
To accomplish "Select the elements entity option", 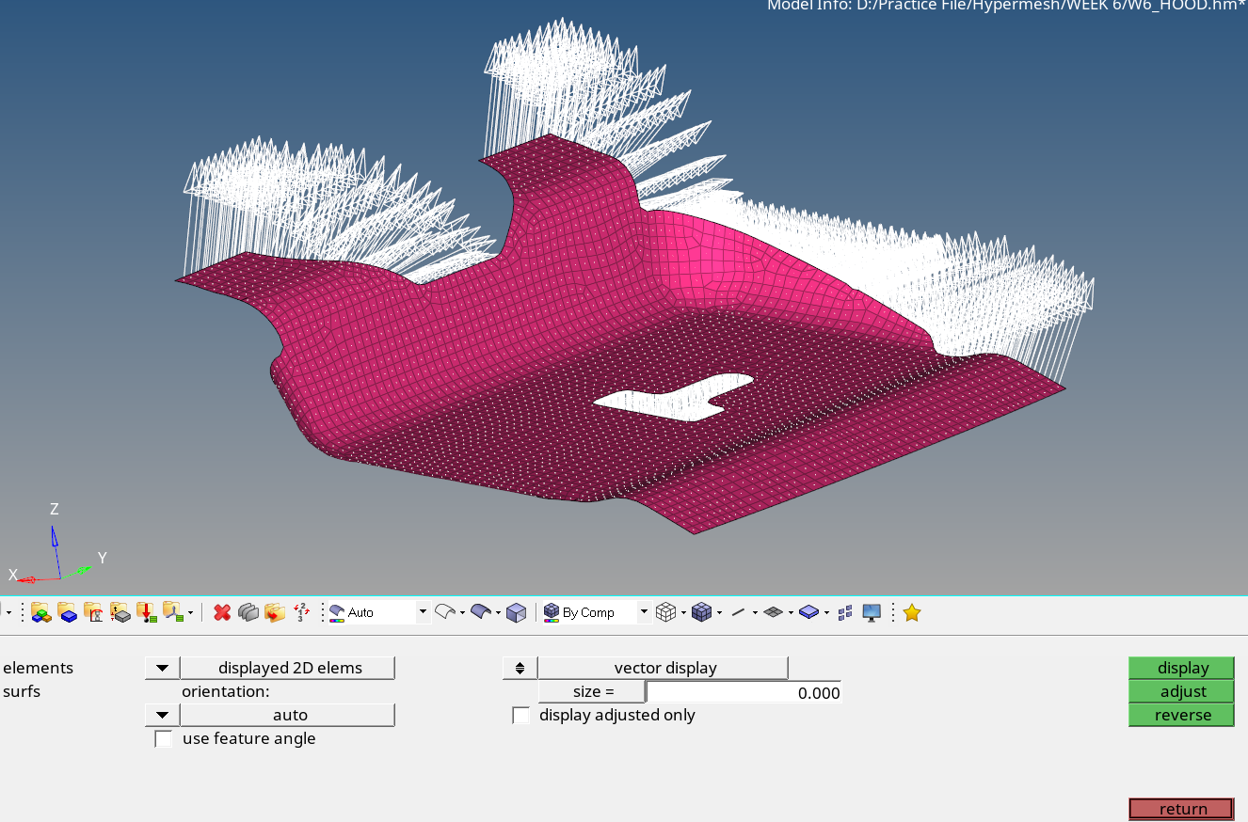I will tap(38, 668).
